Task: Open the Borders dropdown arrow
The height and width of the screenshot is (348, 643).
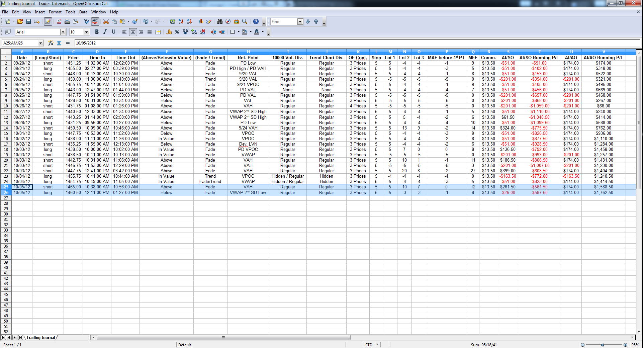Action: [239, 32]
